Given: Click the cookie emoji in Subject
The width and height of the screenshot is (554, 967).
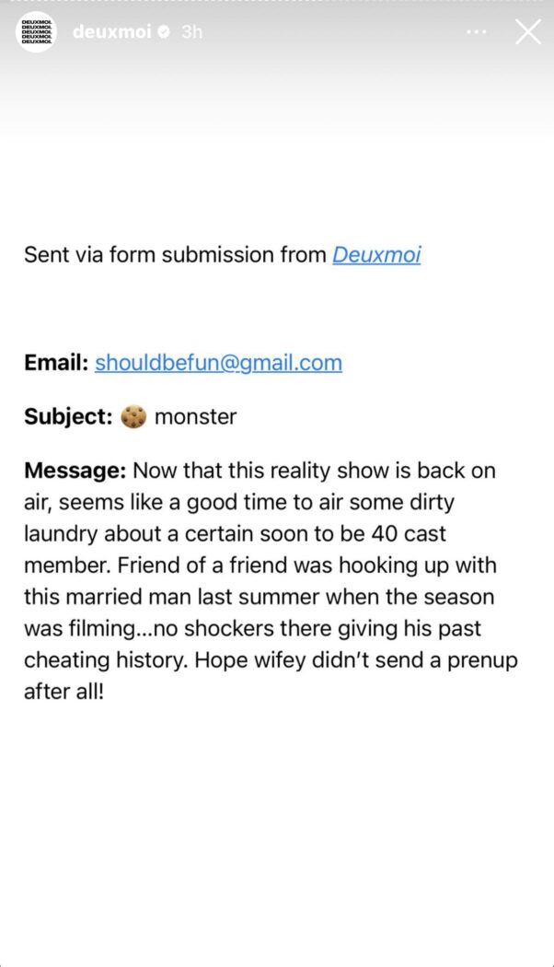Looking at the screenshot, I should [133, 417].
